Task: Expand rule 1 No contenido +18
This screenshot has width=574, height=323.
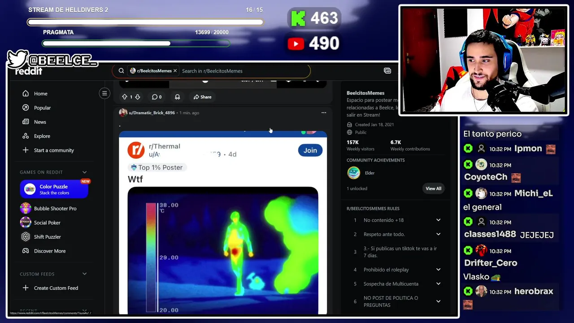Action: point(439,220)
